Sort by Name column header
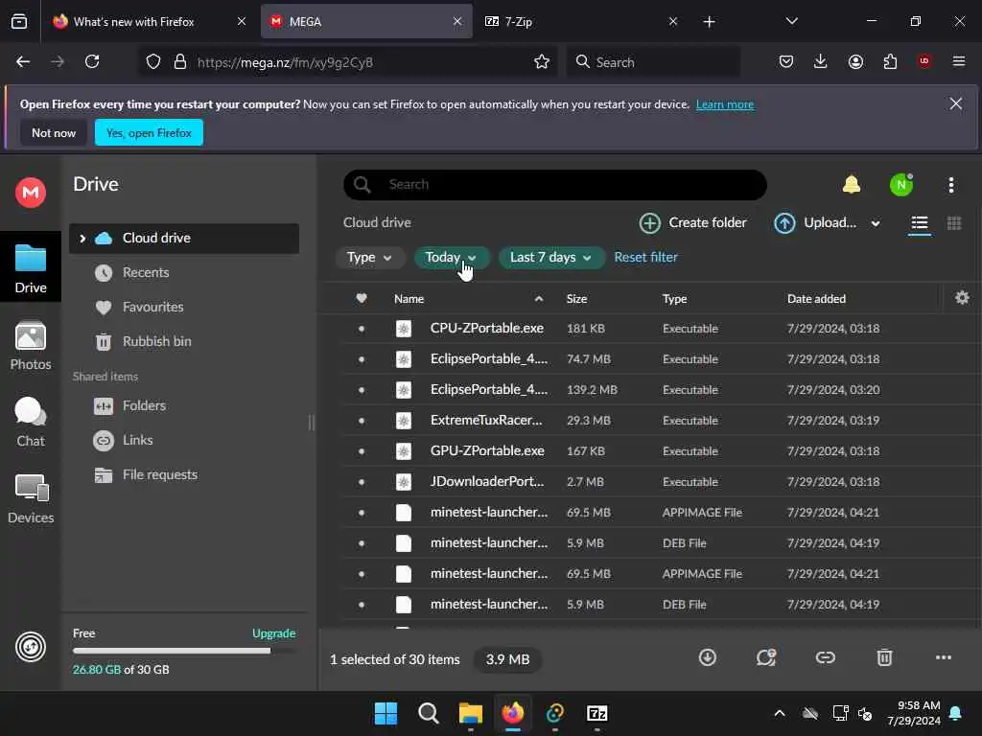The image size is (982, 736). pos(409,299)
